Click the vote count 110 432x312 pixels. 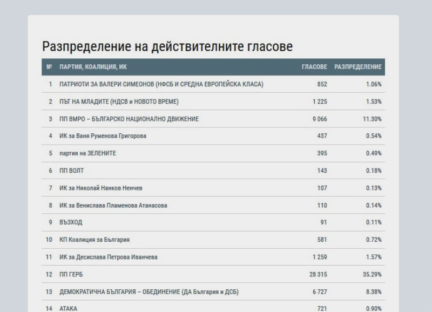(x=322, y=206)
